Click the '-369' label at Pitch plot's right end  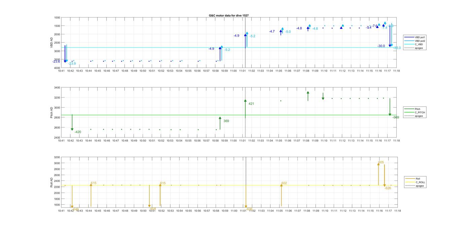pos(396,118)
